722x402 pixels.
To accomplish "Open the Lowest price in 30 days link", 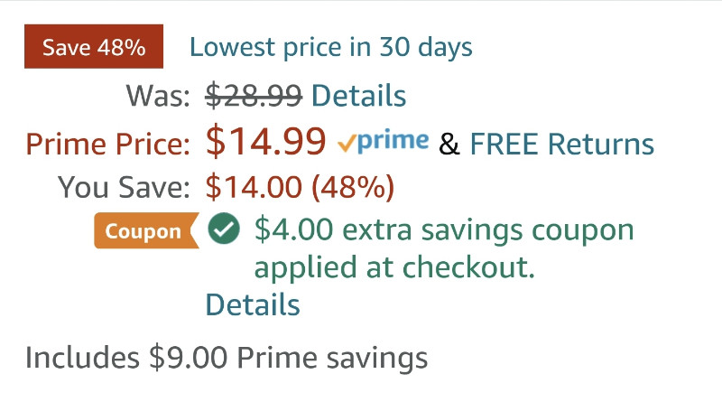I will click(x=331, y=47).
